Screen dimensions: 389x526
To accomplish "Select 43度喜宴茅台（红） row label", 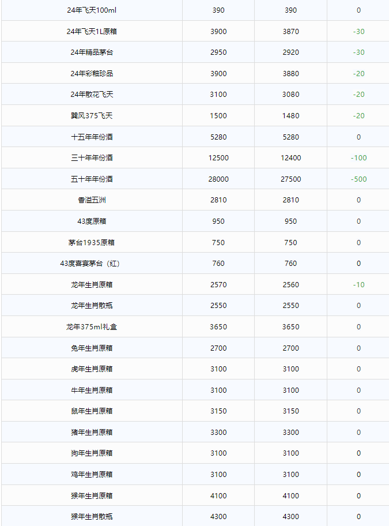I will click(90, 264).
